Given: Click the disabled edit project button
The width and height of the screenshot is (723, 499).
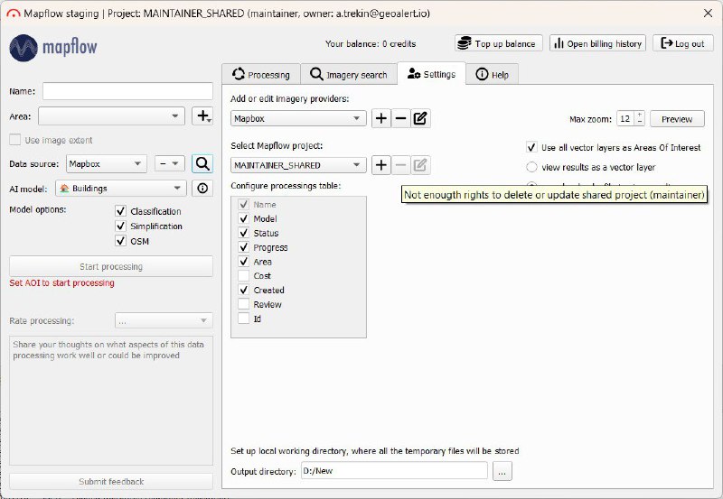Looking at the screenshot, I should 420,165.
